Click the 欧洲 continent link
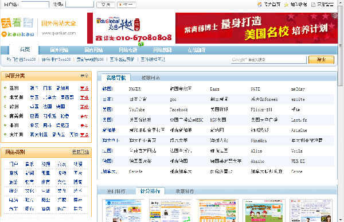This screenshot has width=344, height=222. (14, 107)
